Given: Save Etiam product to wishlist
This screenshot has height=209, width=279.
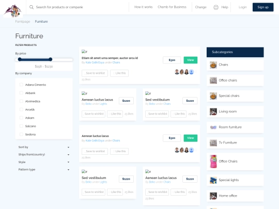Looking at the screenshot, I should click(x=95, y=73).
